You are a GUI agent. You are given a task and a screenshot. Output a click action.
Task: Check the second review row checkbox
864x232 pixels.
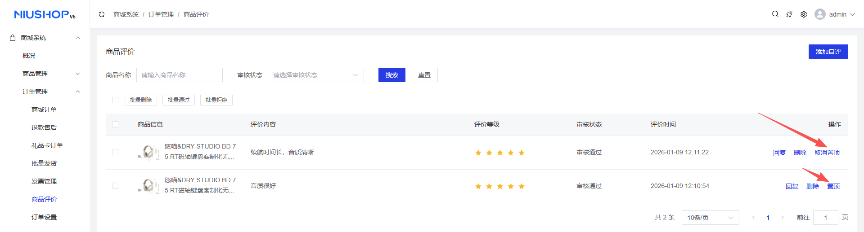115,186
